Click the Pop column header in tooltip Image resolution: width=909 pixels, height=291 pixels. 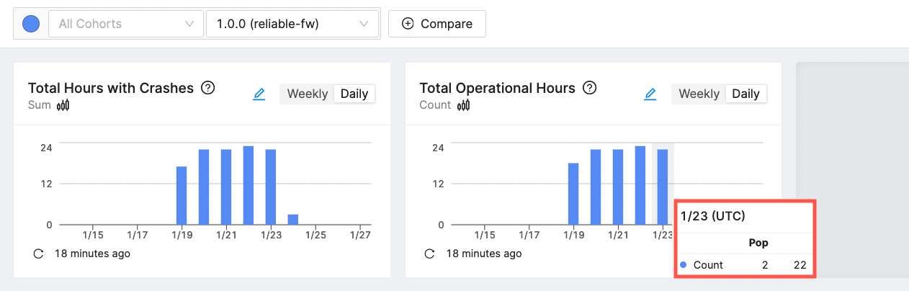758,243
